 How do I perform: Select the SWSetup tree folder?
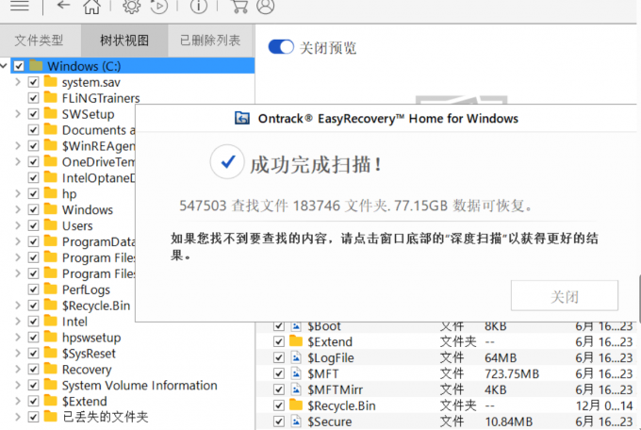tap(88, 114)
